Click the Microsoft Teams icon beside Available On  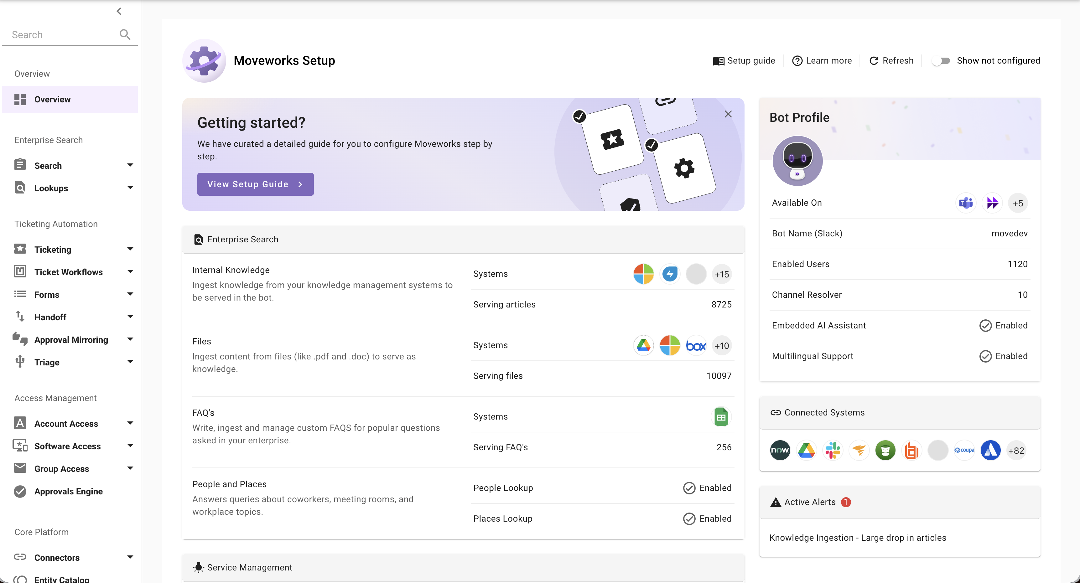coord(966,203)
